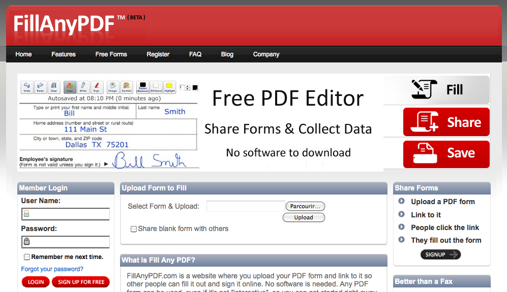Click the Share Forms & Collect Data text

pyautogui.click(x=288, y=129)
